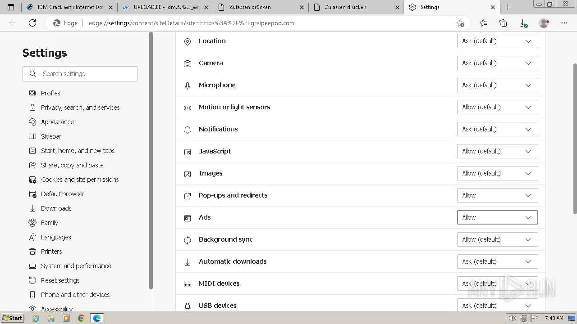Screen dimensions: 577x324
Task: Open the Camera permission dropdown
Action: coord(497,63)
